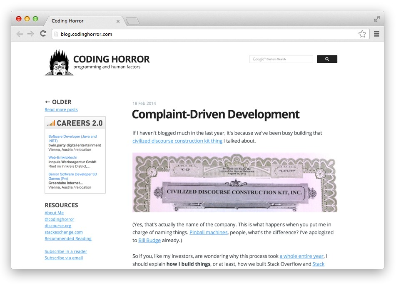Viewport: 396px width, 288px height.
Task: Click the Coding Horror mascot logo
Action: [59, 62]
